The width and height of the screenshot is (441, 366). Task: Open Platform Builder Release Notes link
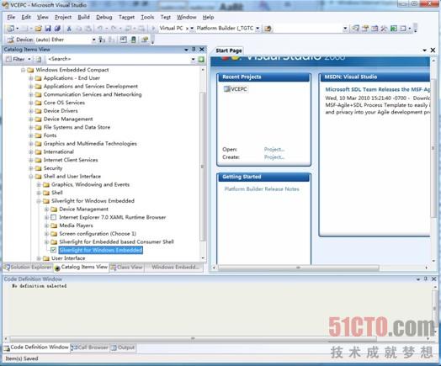[x=262, y=189]
